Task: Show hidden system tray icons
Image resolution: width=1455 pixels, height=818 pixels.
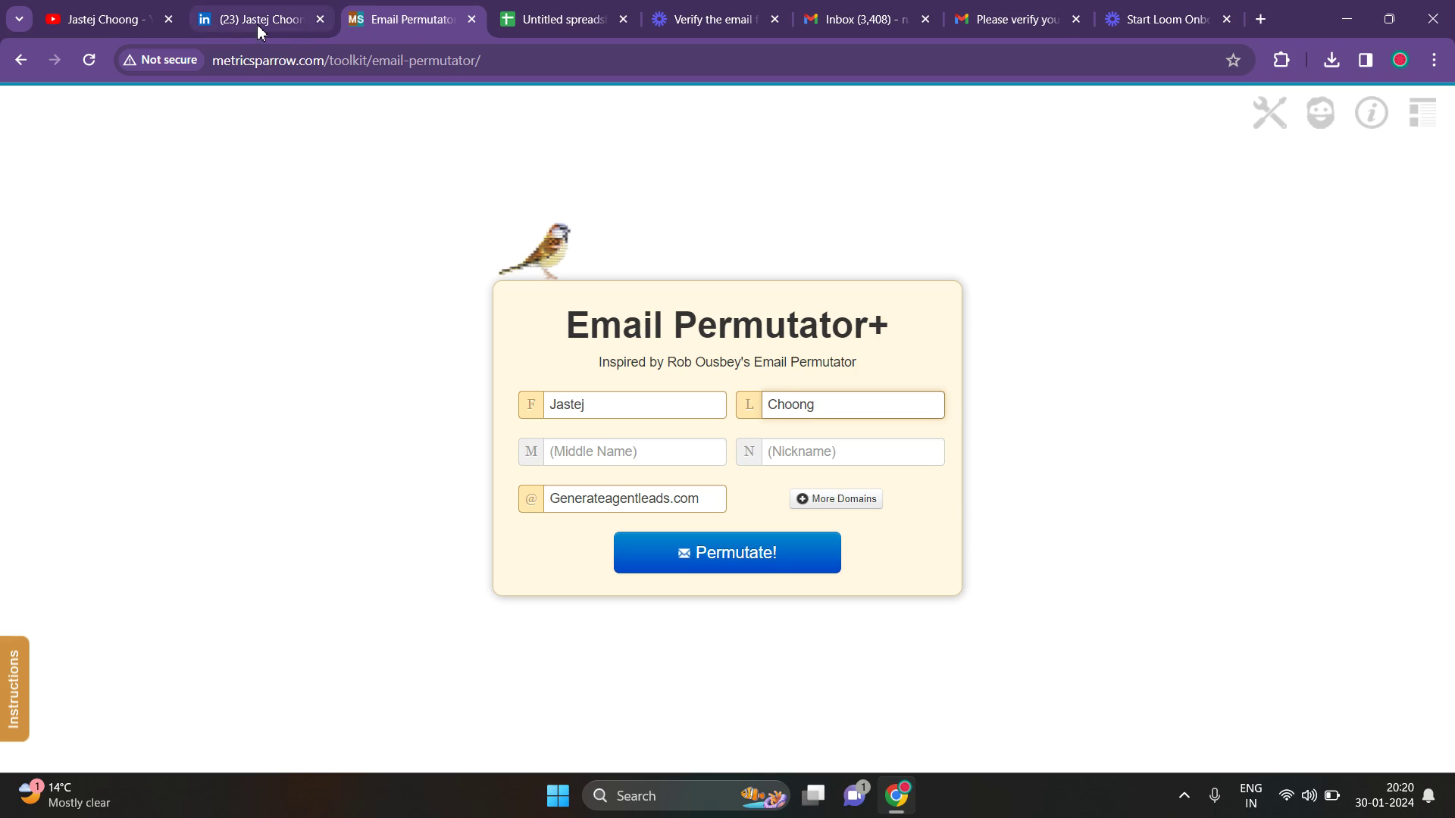Action: pyautogui.click(x=1184, y=795)
